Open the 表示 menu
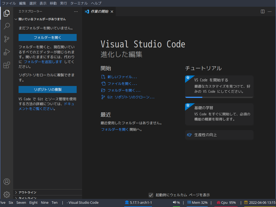The image size is (276, 207). [43, 3]
